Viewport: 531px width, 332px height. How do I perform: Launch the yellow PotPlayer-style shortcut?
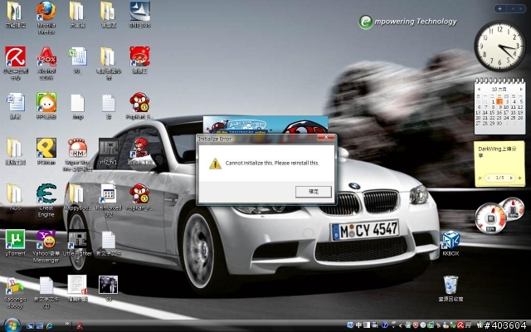(x=46, y=152)
